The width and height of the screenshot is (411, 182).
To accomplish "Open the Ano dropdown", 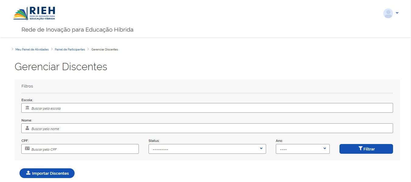I will click(303, 149).
